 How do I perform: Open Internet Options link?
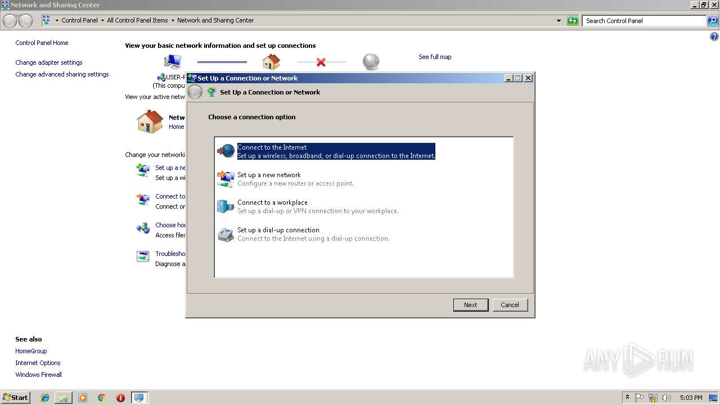coord(38,363)
